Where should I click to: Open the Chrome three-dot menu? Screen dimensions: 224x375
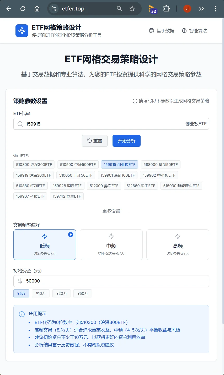pyautogui.click(x=216, y=8)
